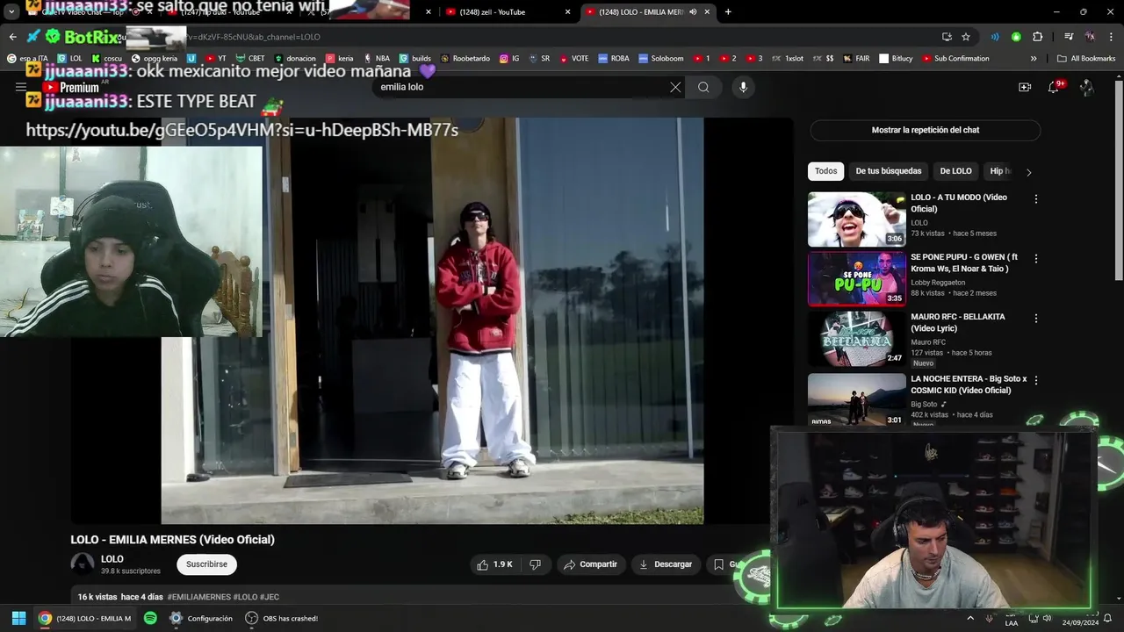This screenshot has height=632, width=1124.
Task: Click the YouTube Premium logo
Action: click(x=70, y=88)
